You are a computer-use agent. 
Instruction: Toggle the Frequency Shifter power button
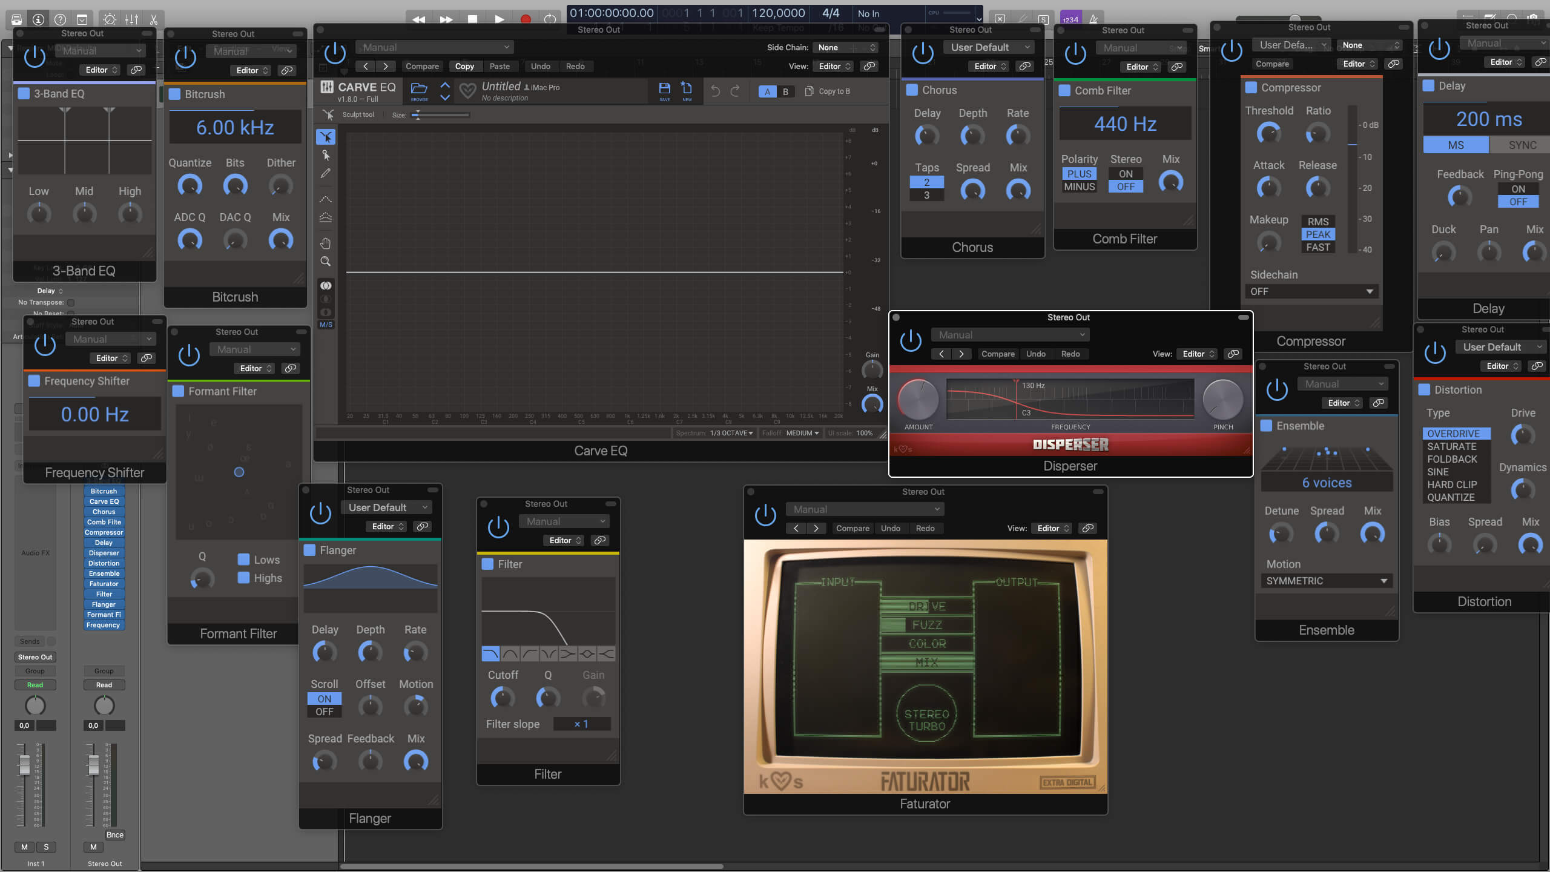pyautogui.click(x=45, y=345)
